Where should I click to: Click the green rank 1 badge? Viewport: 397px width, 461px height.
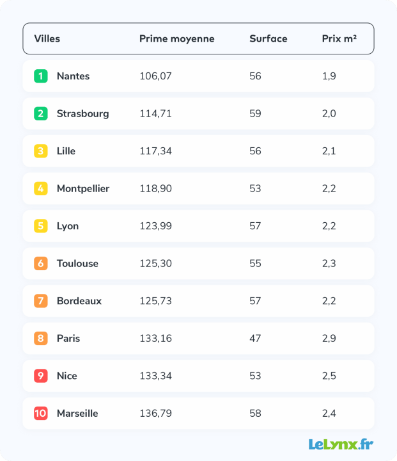coord(41,76)
